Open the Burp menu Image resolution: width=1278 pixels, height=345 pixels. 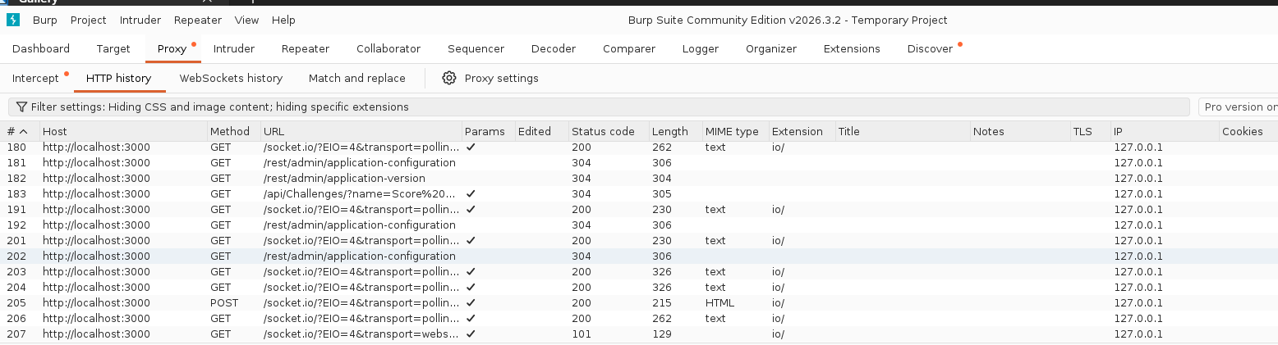44,20
